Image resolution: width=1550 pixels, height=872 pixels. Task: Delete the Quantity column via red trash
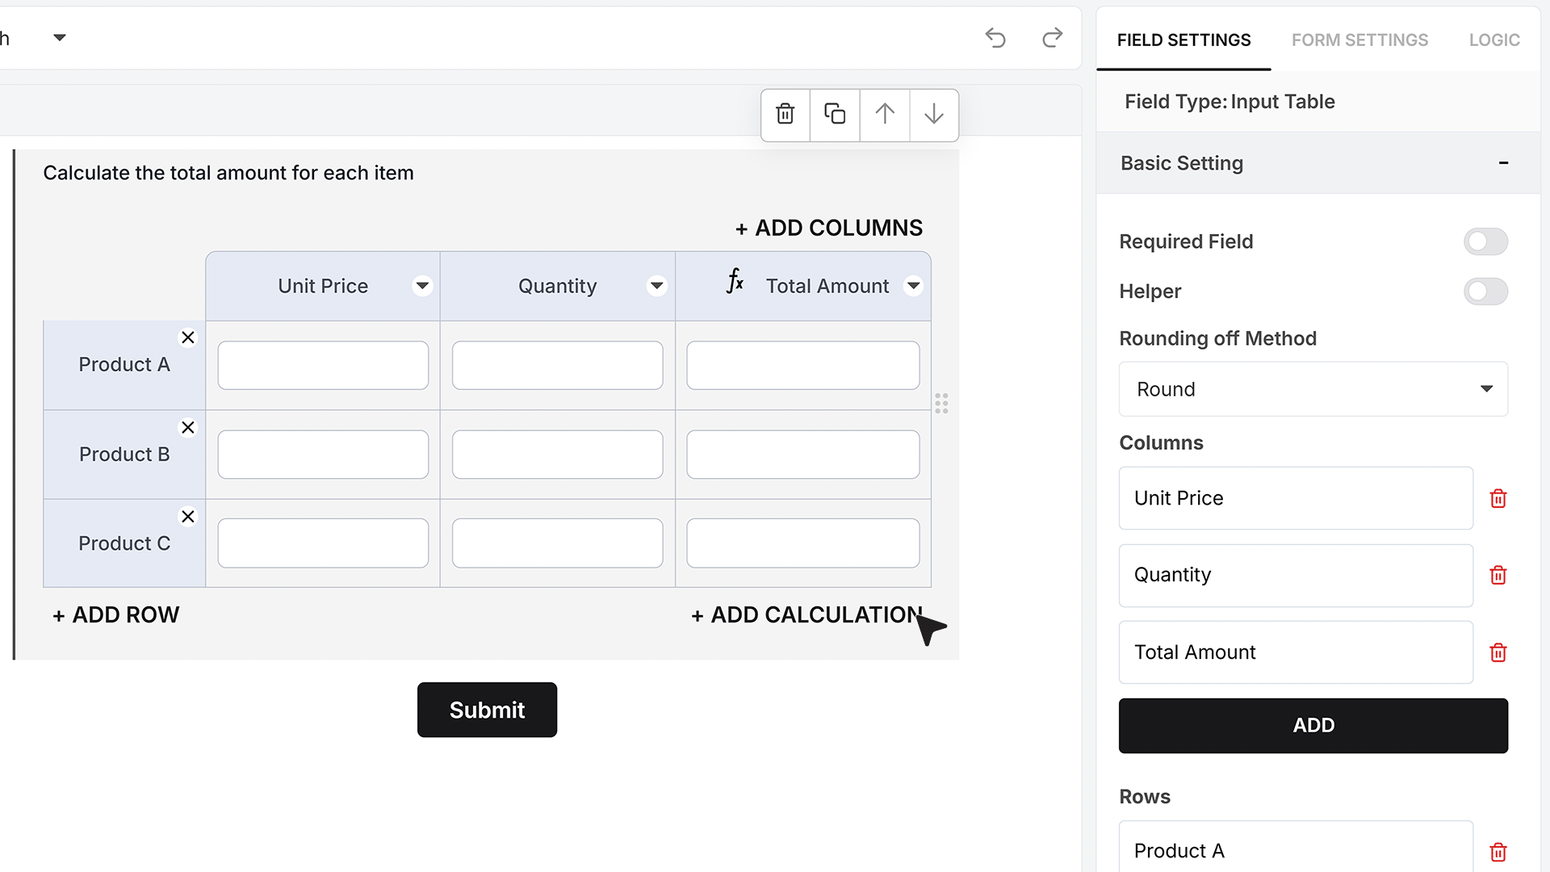pyautogui.click(x=1498, y=575)
